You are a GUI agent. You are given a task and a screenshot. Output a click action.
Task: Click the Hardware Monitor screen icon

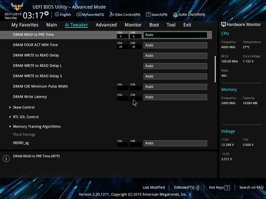(224, 25)
